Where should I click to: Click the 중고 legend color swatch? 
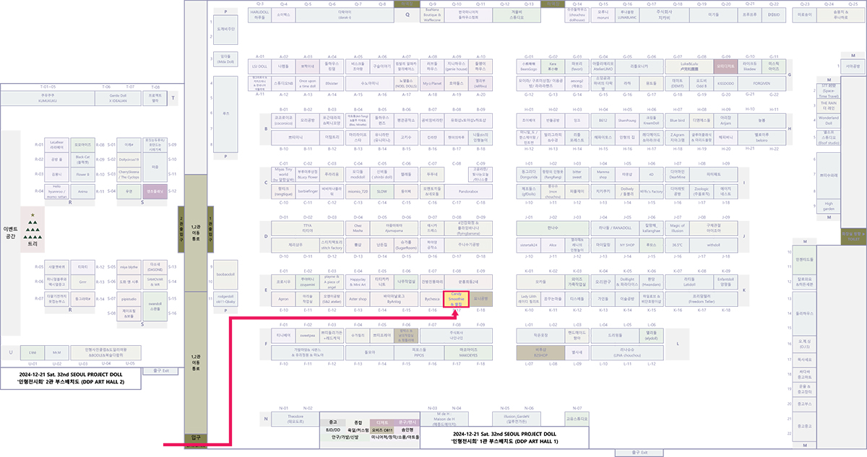click(333, 422)
